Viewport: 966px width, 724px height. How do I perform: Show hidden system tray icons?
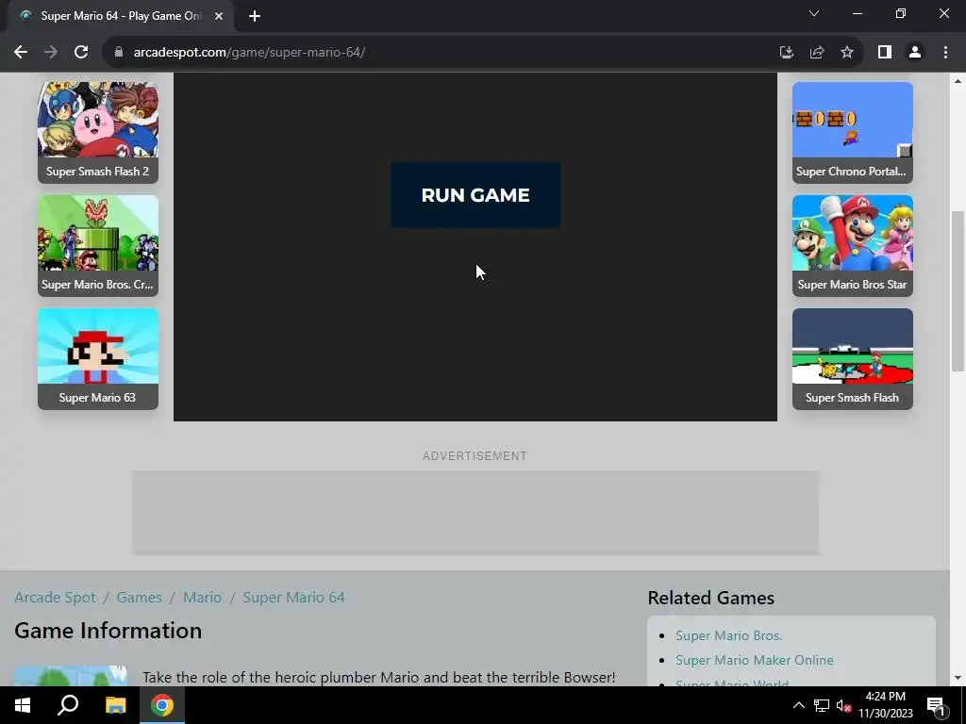pyautogui.click(x=798, y=705)
